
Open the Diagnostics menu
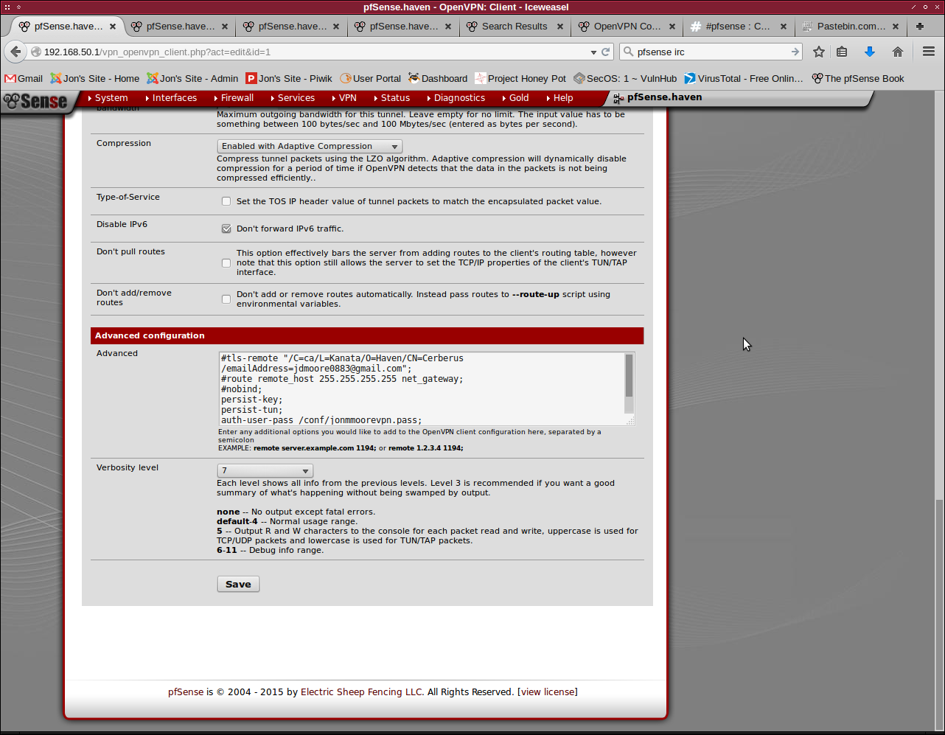coord(456,97)
